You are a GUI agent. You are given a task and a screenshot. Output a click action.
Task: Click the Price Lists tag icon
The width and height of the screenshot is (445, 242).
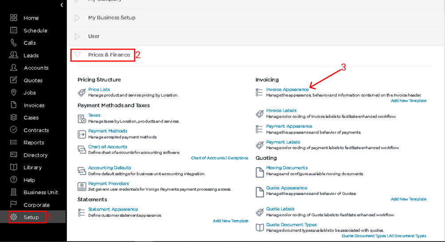[82, 92]
